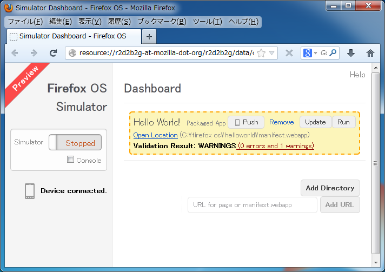Image resolution: width=385 pixels, height=272 pixels.
Task: Click the URL for page or manifest field
Action: click(253, 205)
